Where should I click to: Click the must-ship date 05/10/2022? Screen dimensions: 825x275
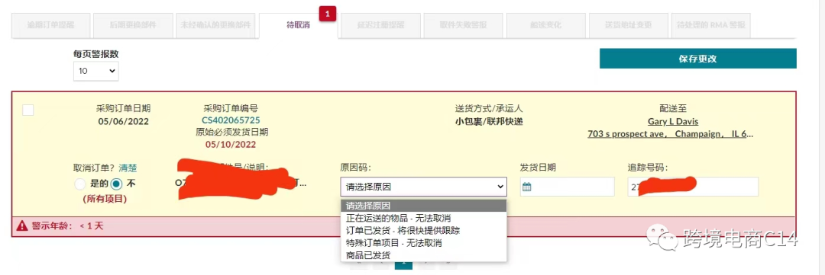[x=231, y=144]
